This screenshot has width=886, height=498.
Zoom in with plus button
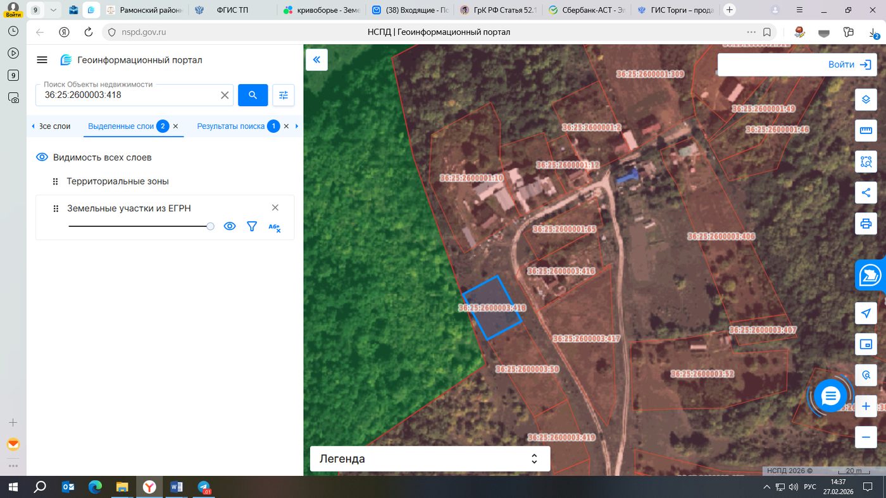click(x=866, y=406)
